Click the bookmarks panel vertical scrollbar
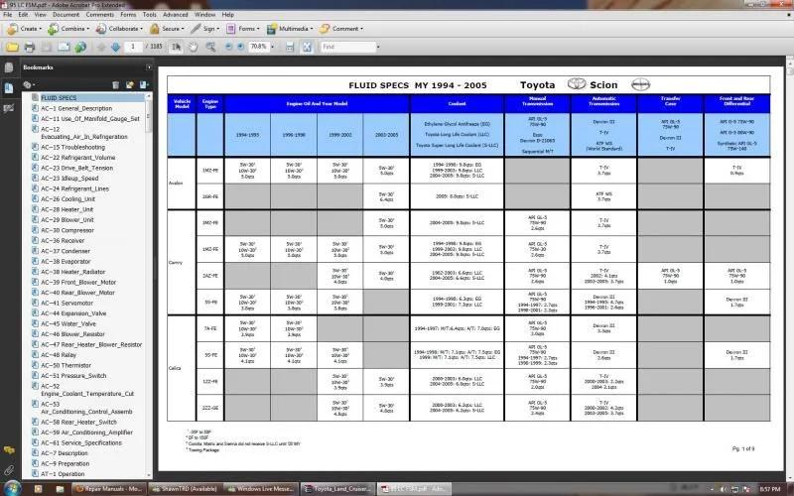Viewport: 794px width, 496px height. pos(149,286)
